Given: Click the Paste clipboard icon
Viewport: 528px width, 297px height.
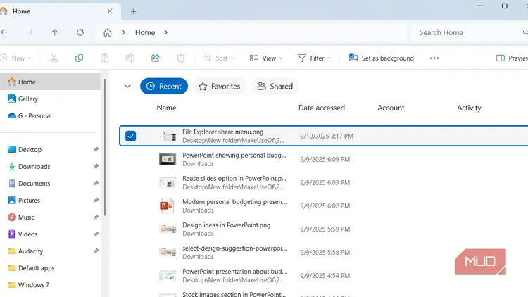Looking at the screenshot, I should tap(105, 58).
